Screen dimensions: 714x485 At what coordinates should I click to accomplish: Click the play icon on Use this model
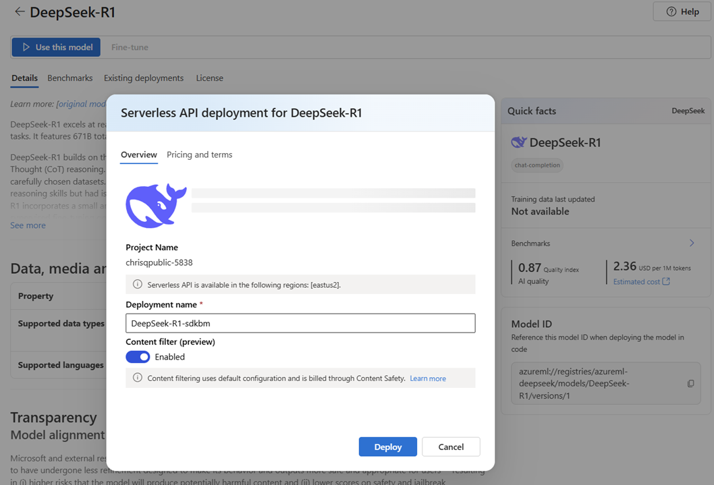[26, 47]
